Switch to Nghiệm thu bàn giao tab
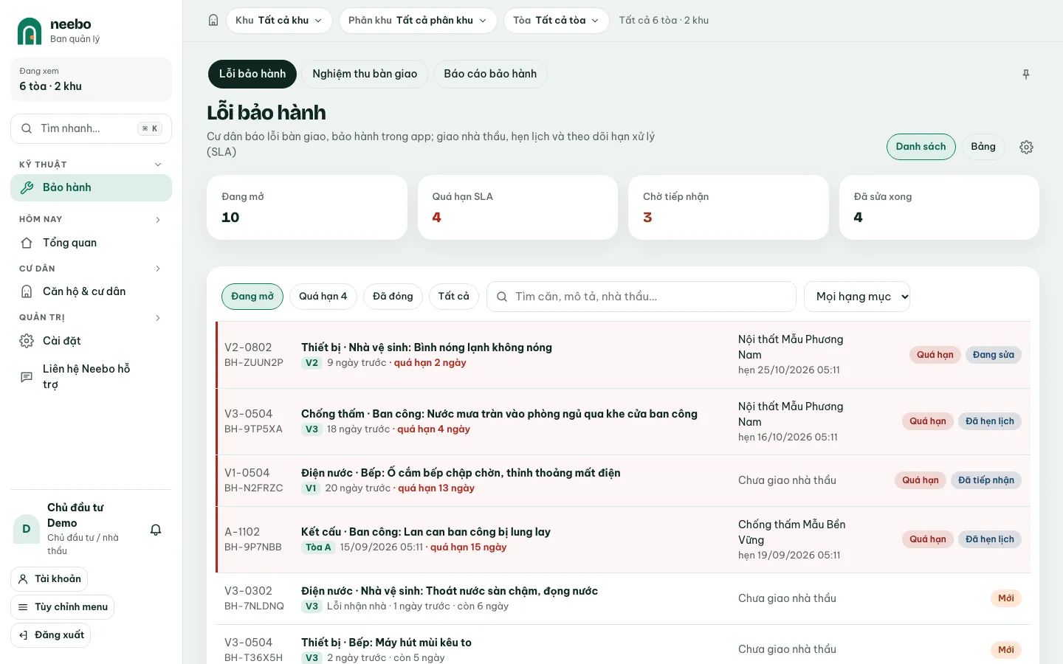 pos(365,74)
